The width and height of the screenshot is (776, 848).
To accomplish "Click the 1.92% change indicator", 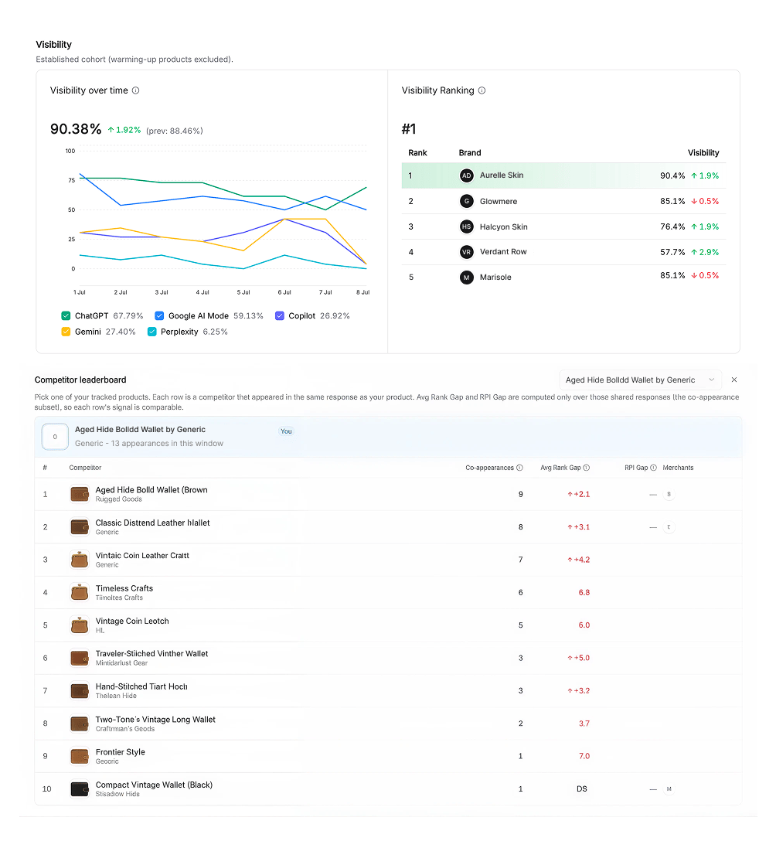I will click(124, 130).
